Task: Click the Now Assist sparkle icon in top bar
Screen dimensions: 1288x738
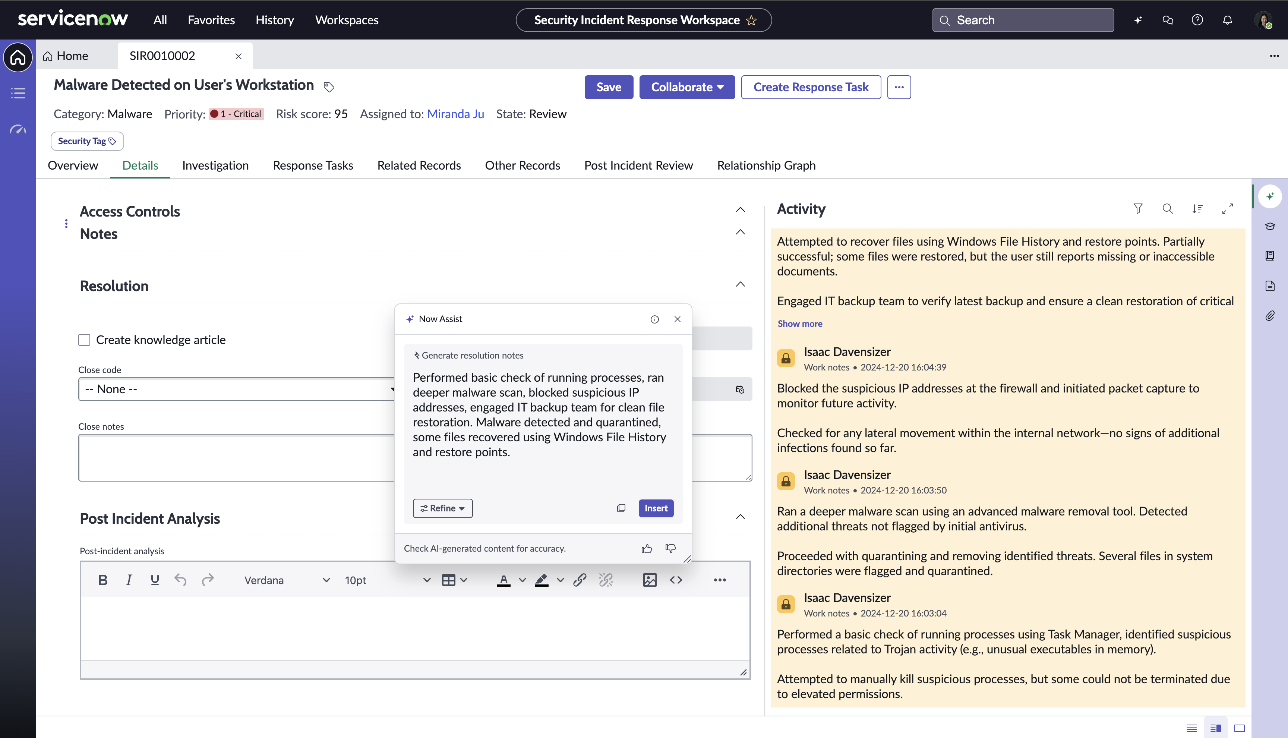Action: coord(1138,20)
